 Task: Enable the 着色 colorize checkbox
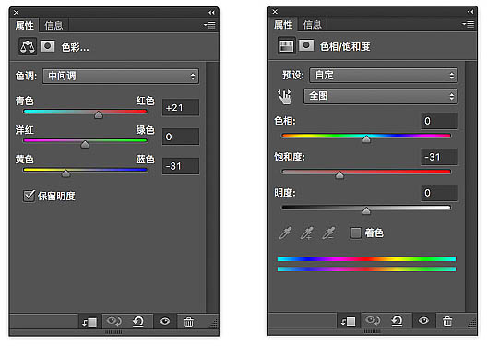click(x=356, y=233)
